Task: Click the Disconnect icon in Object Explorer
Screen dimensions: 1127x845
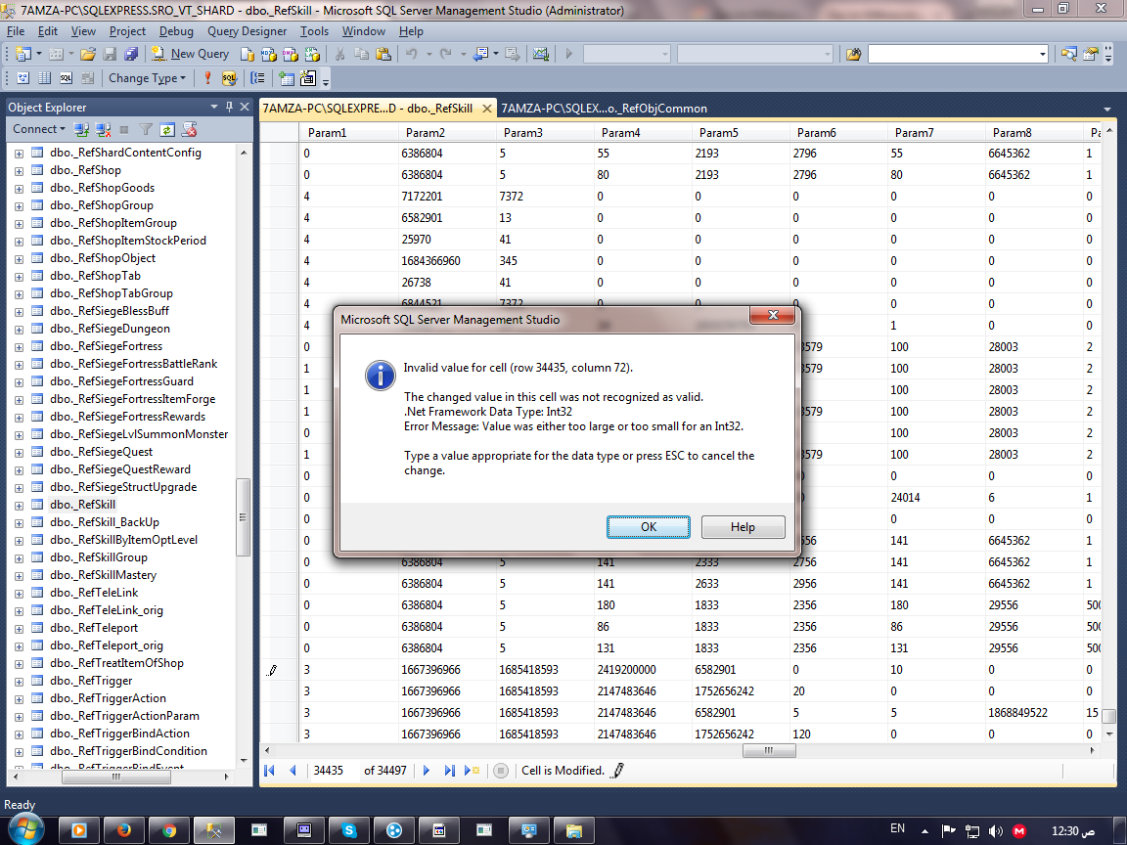Action: (104, 129)
